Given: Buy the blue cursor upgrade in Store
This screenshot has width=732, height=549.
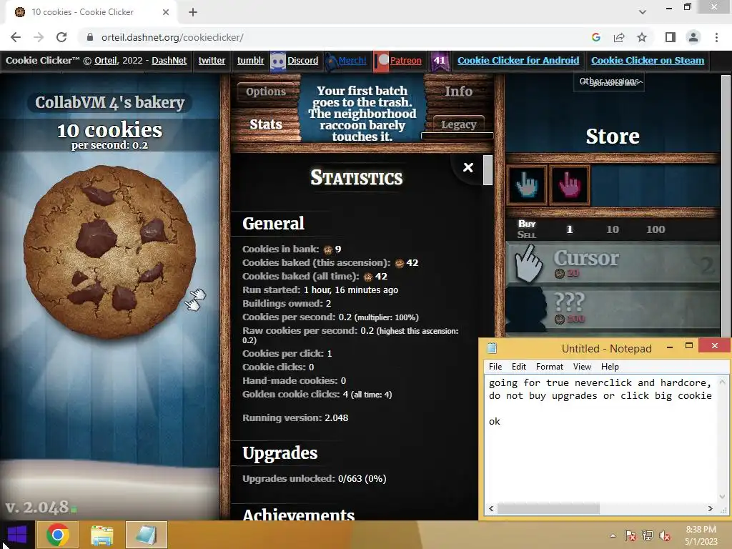Looking at the screenshot, I should coord(527,185).
